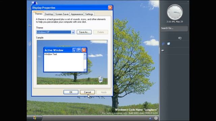Click the round tray icon at the taskbar's right end
Image resolution: width=216 pixels, height=121 pixels.
pos(156,118)
